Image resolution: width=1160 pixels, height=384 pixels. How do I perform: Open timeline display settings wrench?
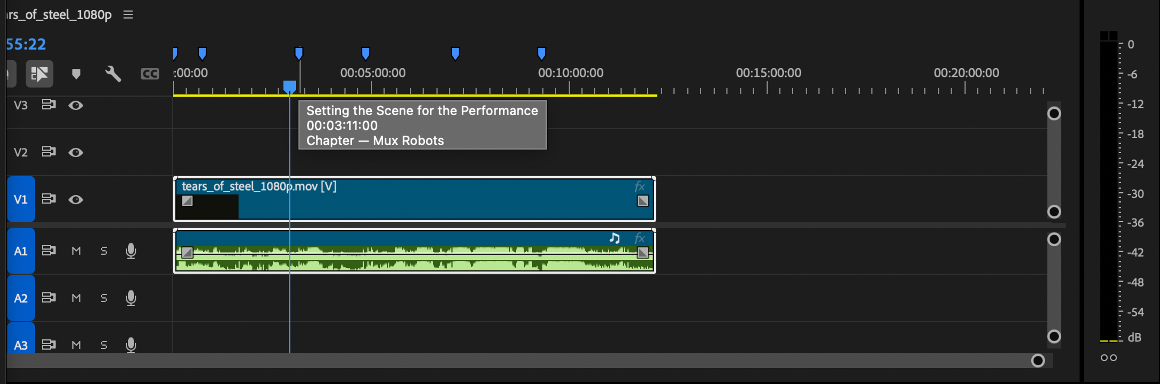pyautogui.click(x=113, y=74)
